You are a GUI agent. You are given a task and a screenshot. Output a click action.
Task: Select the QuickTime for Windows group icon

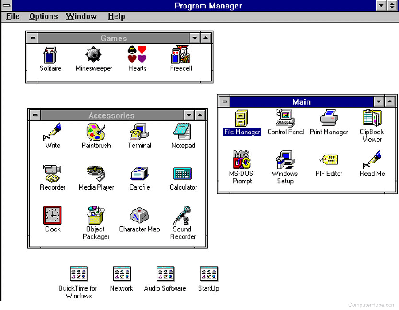tap(78, 274)
